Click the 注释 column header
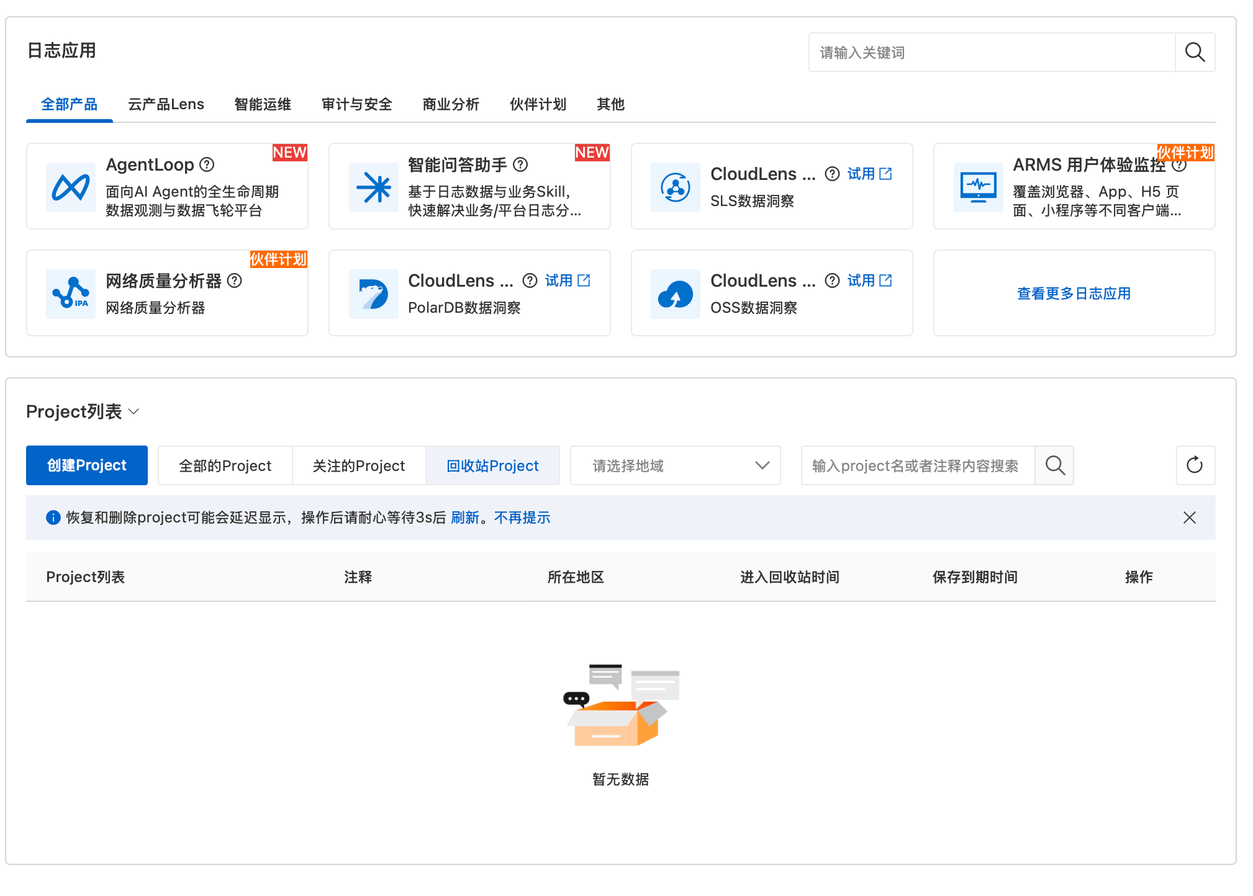 click(358, 577)
